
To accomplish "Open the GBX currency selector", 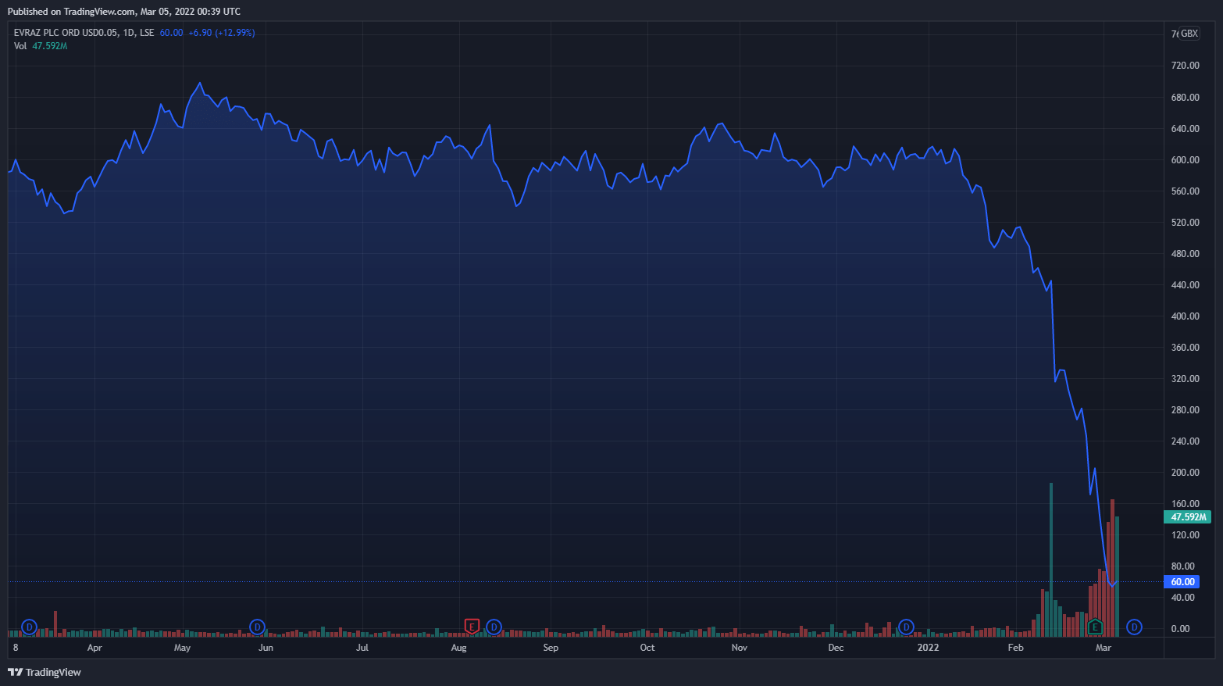I will [x=1189, y=34].
